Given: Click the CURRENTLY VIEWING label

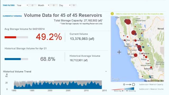Looking at the screenshot, I should click(12, 16).
